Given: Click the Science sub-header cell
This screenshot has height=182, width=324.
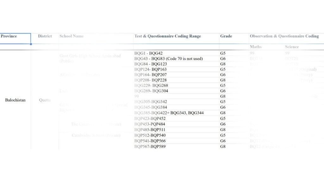Looking at the screenshot, I should click(291, 47).
